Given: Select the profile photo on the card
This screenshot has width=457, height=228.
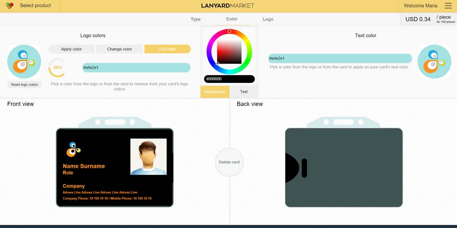Looking at the screenshot, I should (x=148, y=157).
